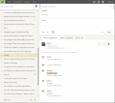Open the three-dot options menu
This screenshot has height=103, width=115.
click(110, 7)
